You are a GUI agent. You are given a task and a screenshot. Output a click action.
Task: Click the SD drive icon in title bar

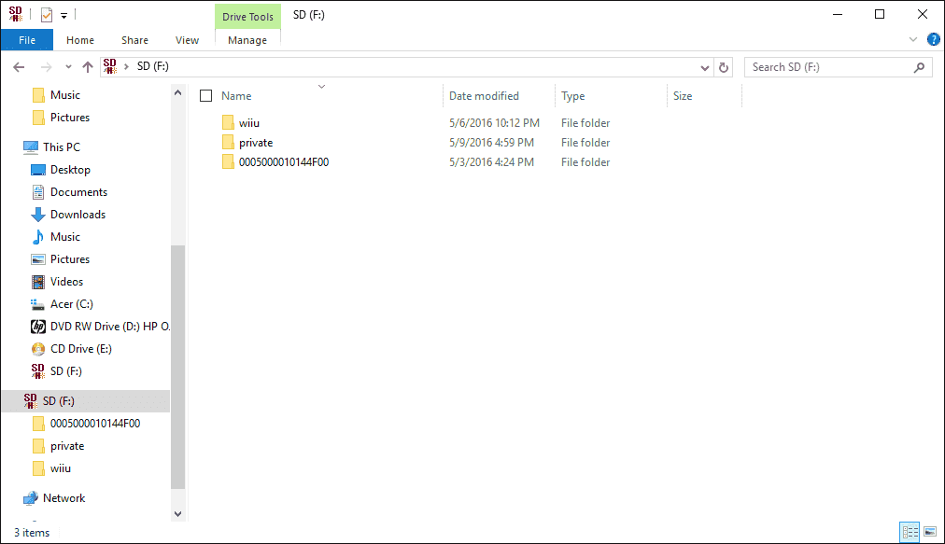(16, 14)
